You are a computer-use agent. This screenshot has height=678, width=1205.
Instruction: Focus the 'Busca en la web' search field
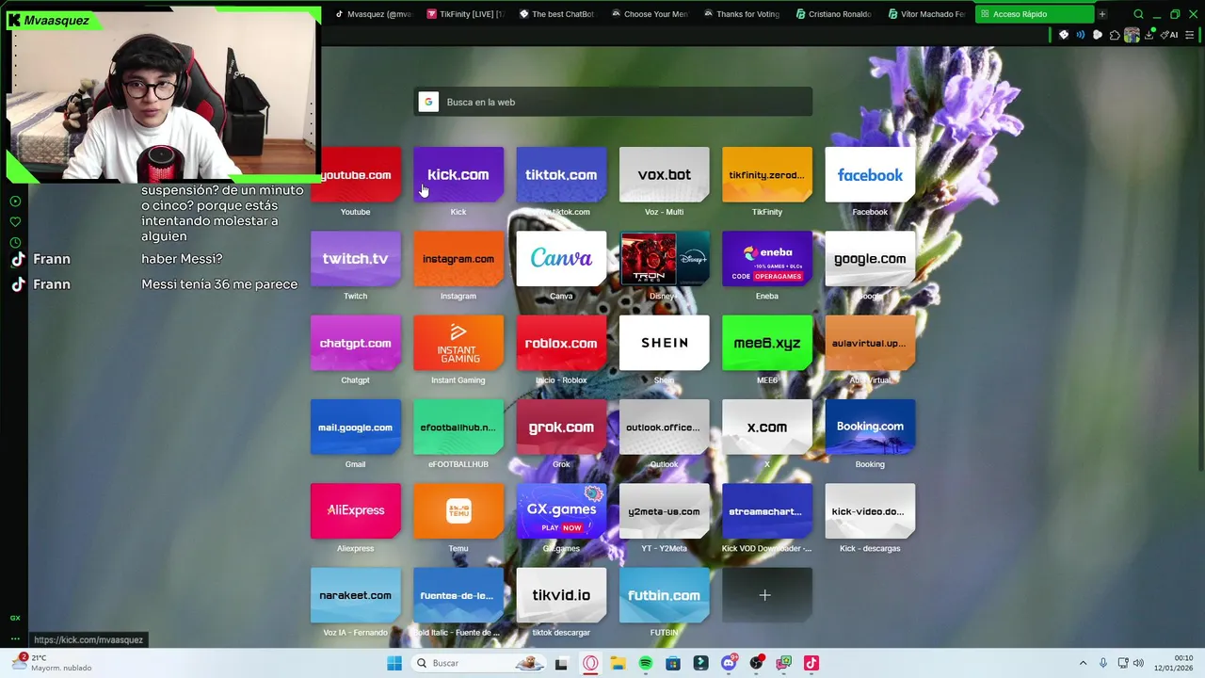pos(613,102)
